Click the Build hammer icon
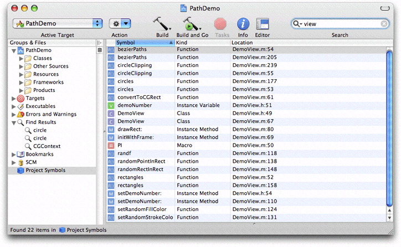Screen dimensions: 401x247 click(161, 23)
